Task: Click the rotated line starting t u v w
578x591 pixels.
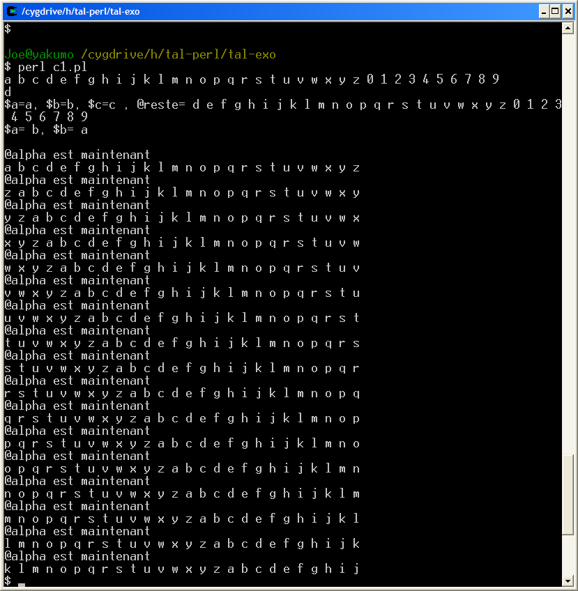Action: point(182,343)
